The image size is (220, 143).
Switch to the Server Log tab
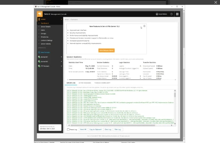coord(71,83)
